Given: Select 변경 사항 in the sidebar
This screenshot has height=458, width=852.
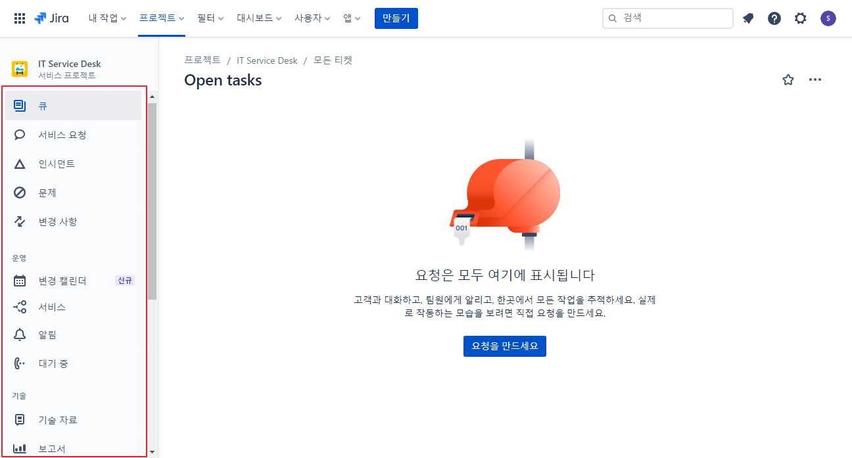Looking at the screenshot, I should [x=73, y=221].
